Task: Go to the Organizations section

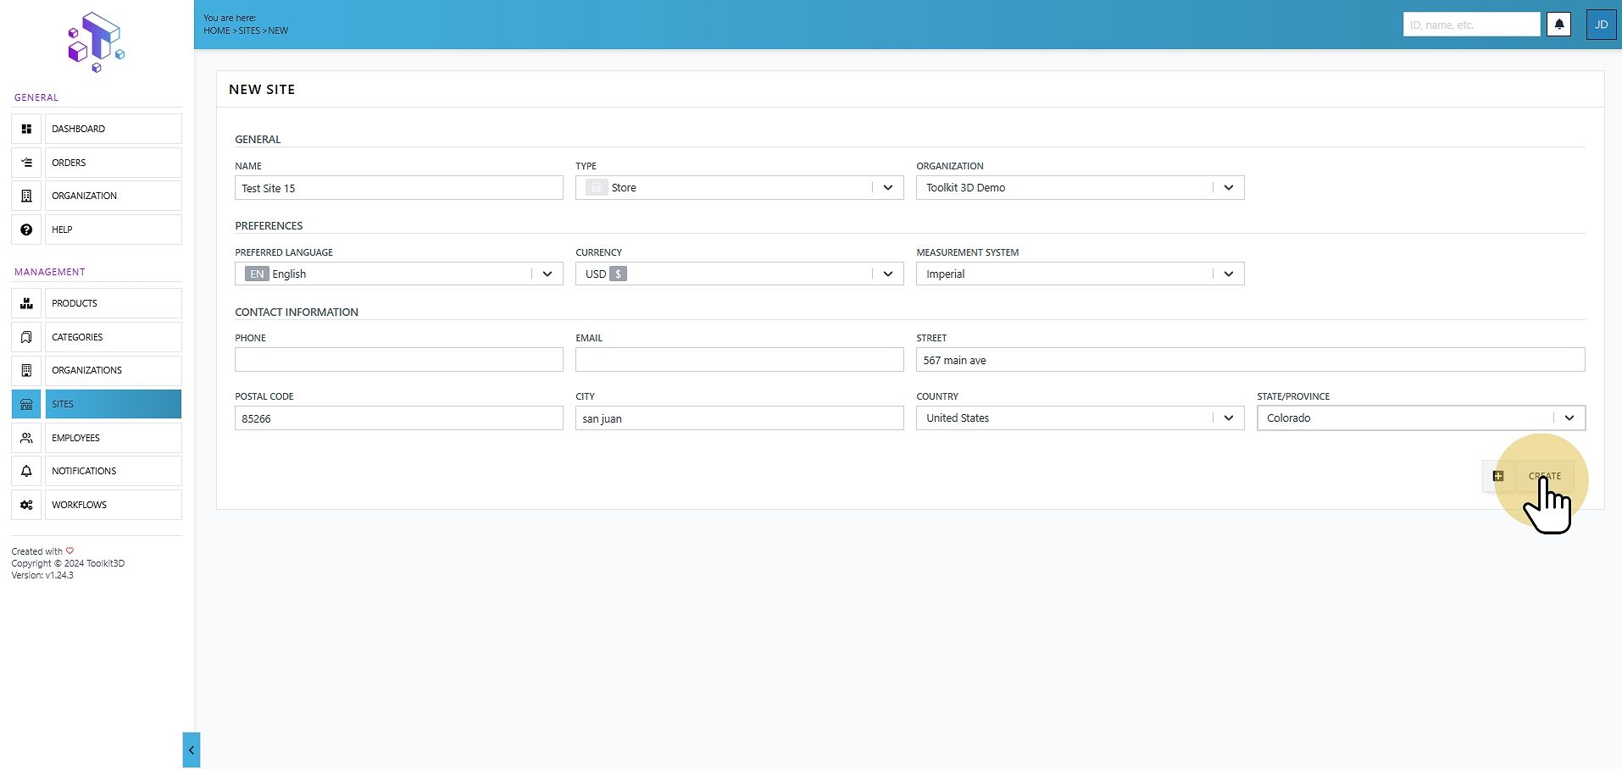Action: click(114, 370)
